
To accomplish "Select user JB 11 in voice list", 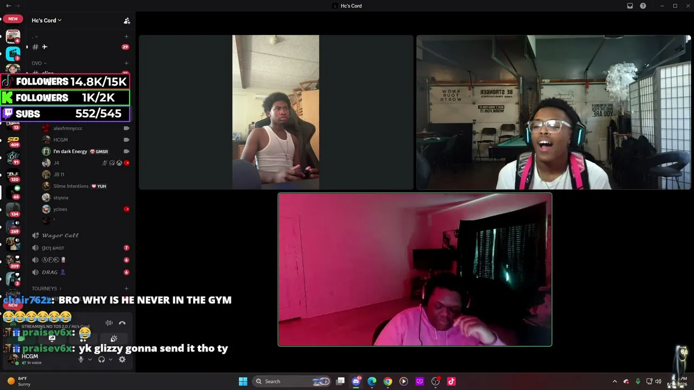I will point(86,174).
